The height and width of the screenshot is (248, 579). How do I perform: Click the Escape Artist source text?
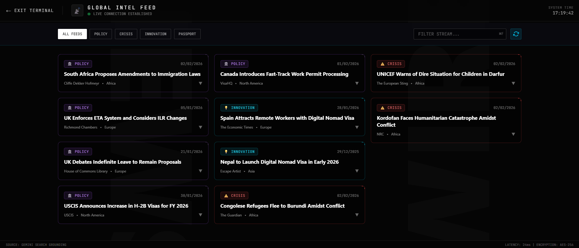tap(231, 171)
